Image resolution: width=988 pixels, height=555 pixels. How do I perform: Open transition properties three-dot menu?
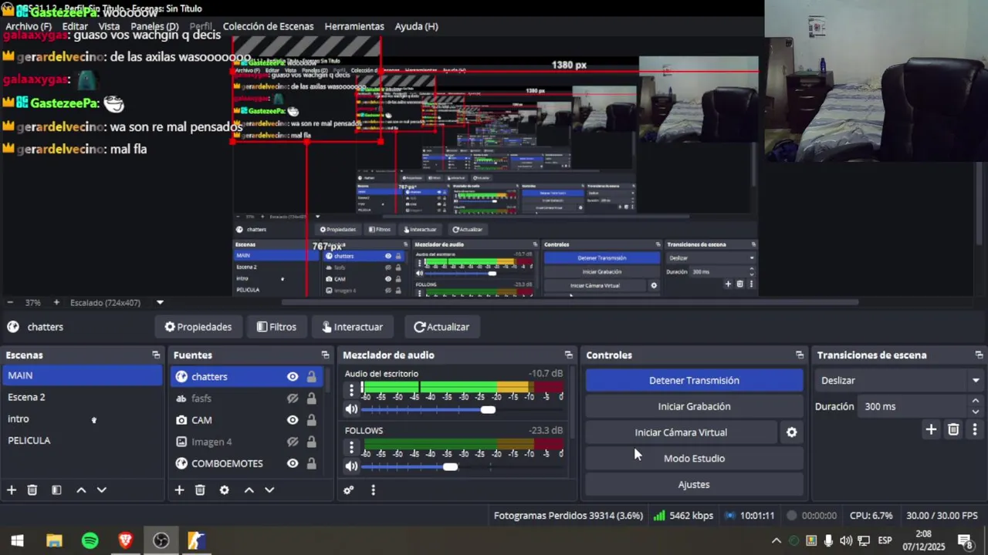coord(975,429)
